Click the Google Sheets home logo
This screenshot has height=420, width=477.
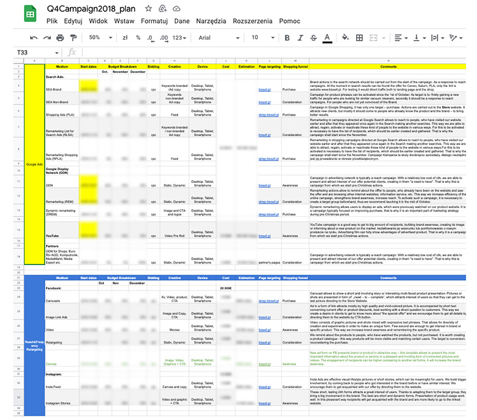(x=31, y=13)
